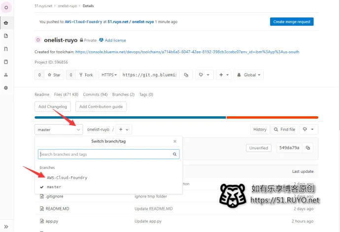Click the project avatar in the sidebar top
The width and height of the screenshot is (340, 232).
(x=6, y=7)
